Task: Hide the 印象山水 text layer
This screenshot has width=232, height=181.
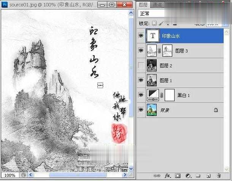Action: [141, 35]
